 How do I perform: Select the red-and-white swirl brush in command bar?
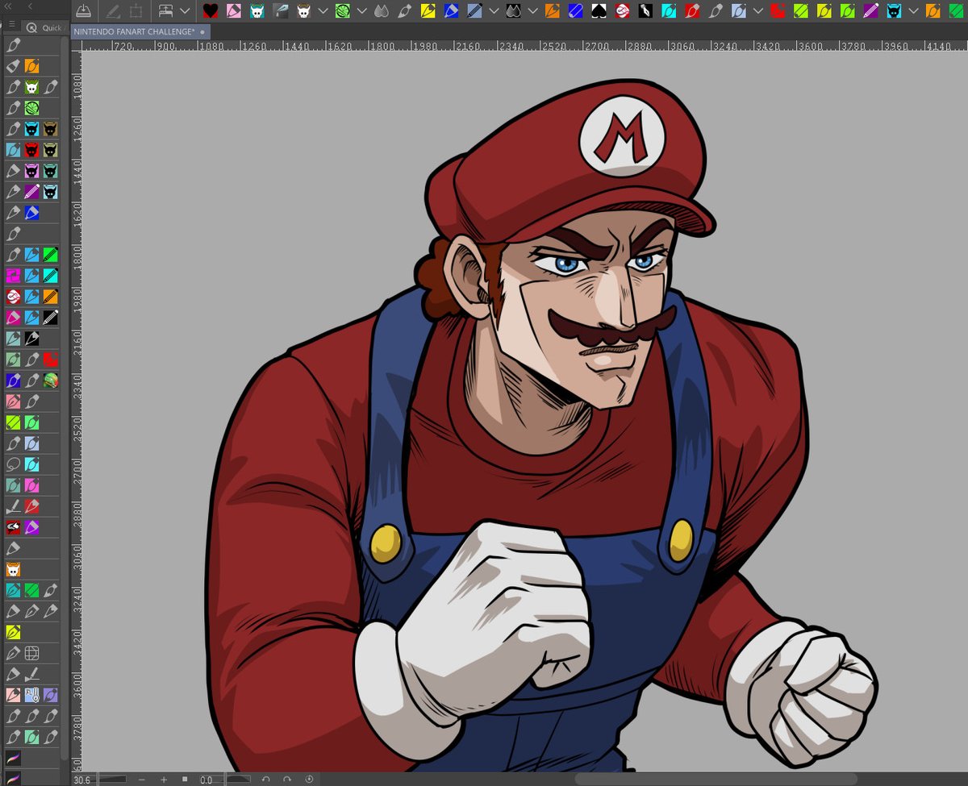click(x=622, y=10)
